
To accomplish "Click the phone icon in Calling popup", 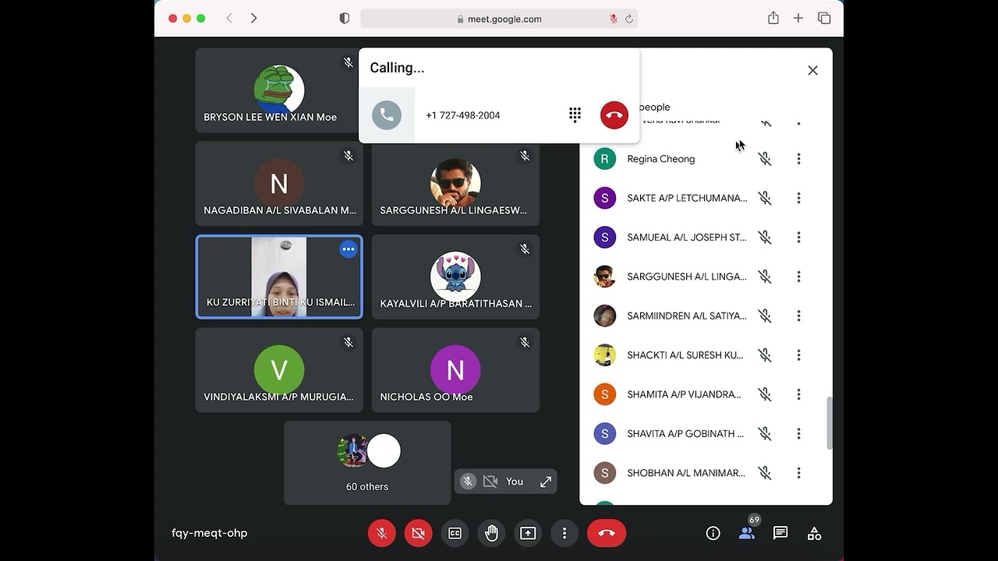I will click(x=387, y=115).
